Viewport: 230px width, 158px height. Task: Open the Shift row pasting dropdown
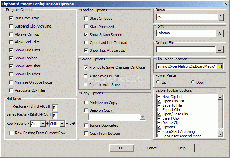point(62,124)
